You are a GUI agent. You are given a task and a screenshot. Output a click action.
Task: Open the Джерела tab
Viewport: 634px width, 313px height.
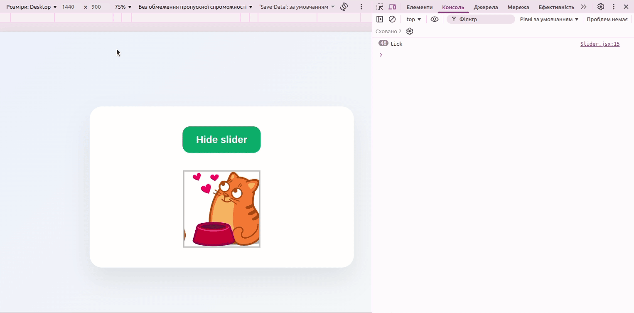(486, 7)
